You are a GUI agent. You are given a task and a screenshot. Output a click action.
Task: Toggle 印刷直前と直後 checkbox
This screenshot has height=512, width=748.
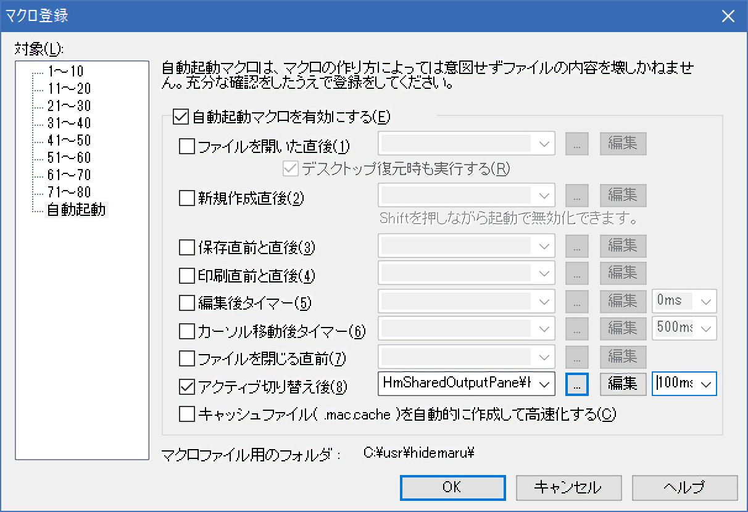click(x=186, y=275)
